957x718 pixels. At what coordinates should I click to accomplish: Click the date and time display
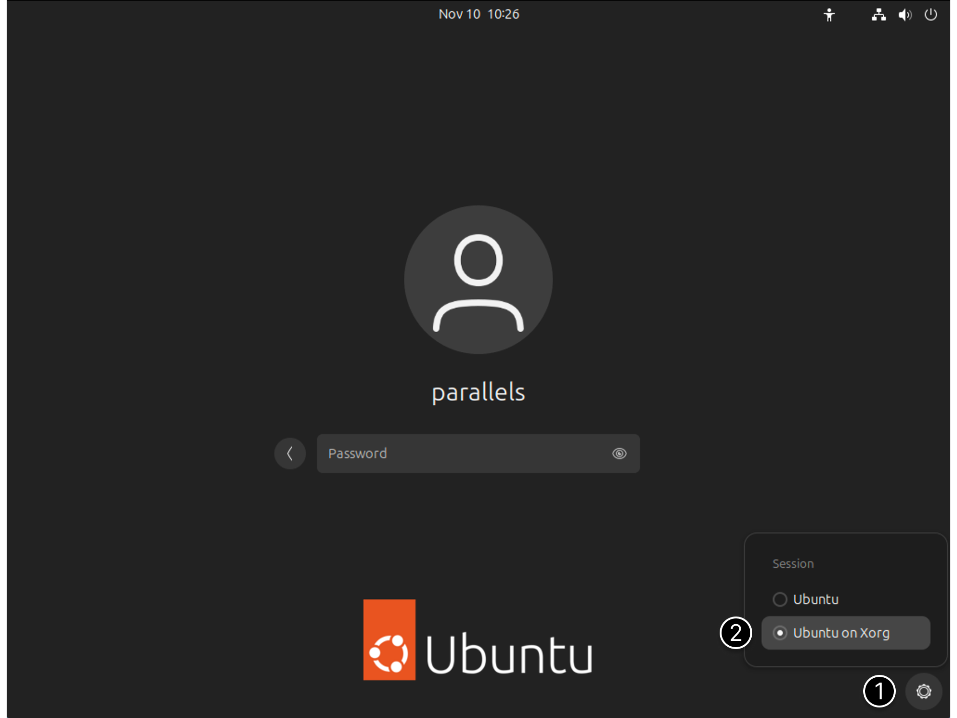click(x=479, y=14)
